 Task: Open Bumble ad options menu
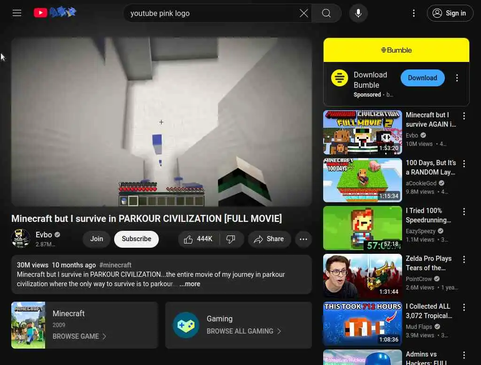click(457, 78)
